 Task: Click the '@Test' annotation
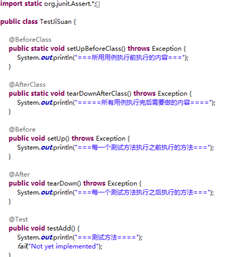pyautogui.click(x=18, y=219)
